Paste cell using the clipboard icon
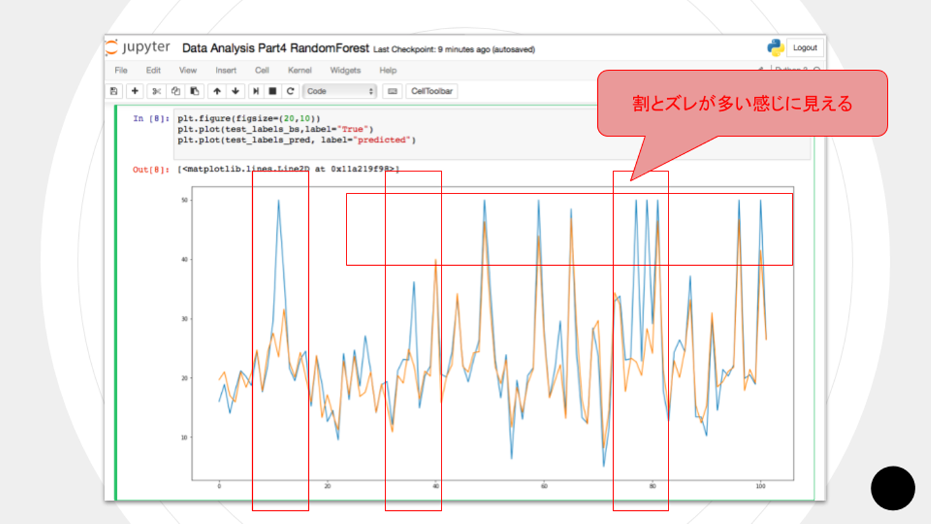 (x=194, y=91)
